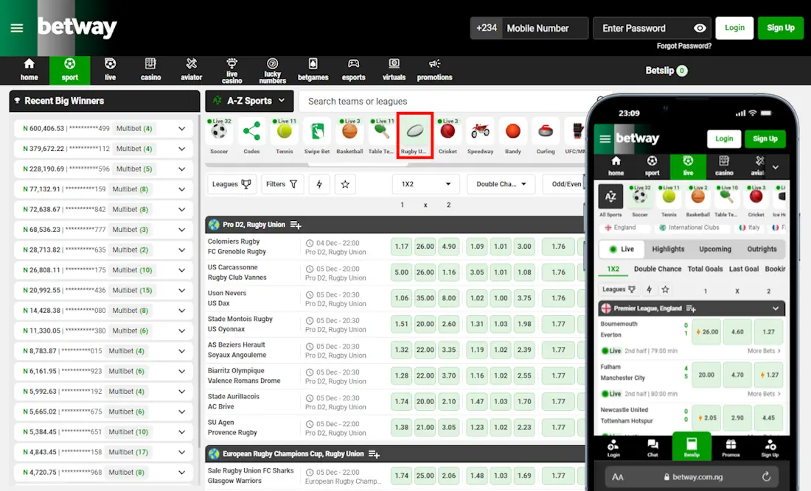Select the Tennis sport icon
Image resolution: width=811 pixels, height=491 pixels.
pyautogui.click(x=284, y=135)
